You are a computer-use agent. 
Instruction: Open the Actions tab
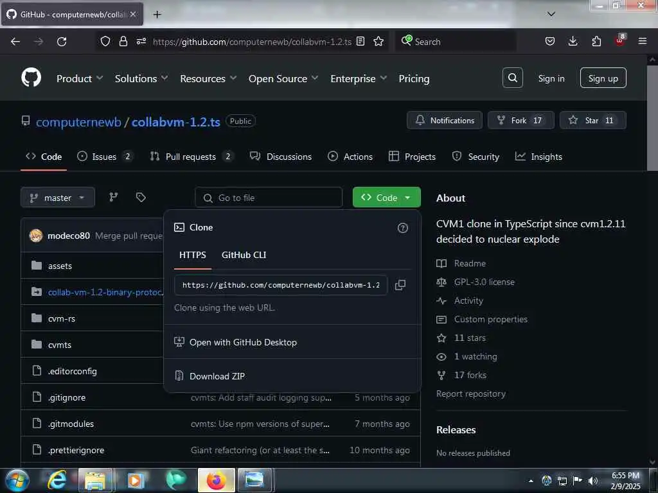coord(350,157)
